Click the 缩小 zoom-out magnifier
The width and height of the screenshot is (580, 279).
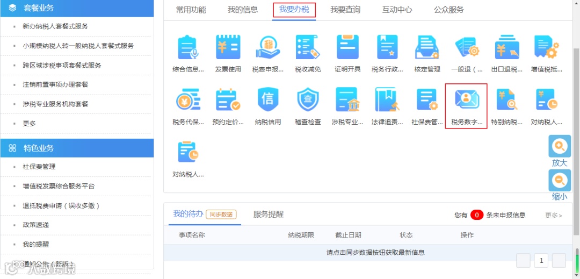560,180
